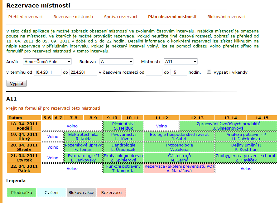The height and width of the screenshot is (203, 279).
Task: Open Zpracování živočišných produktů entry
Action: 228,126
